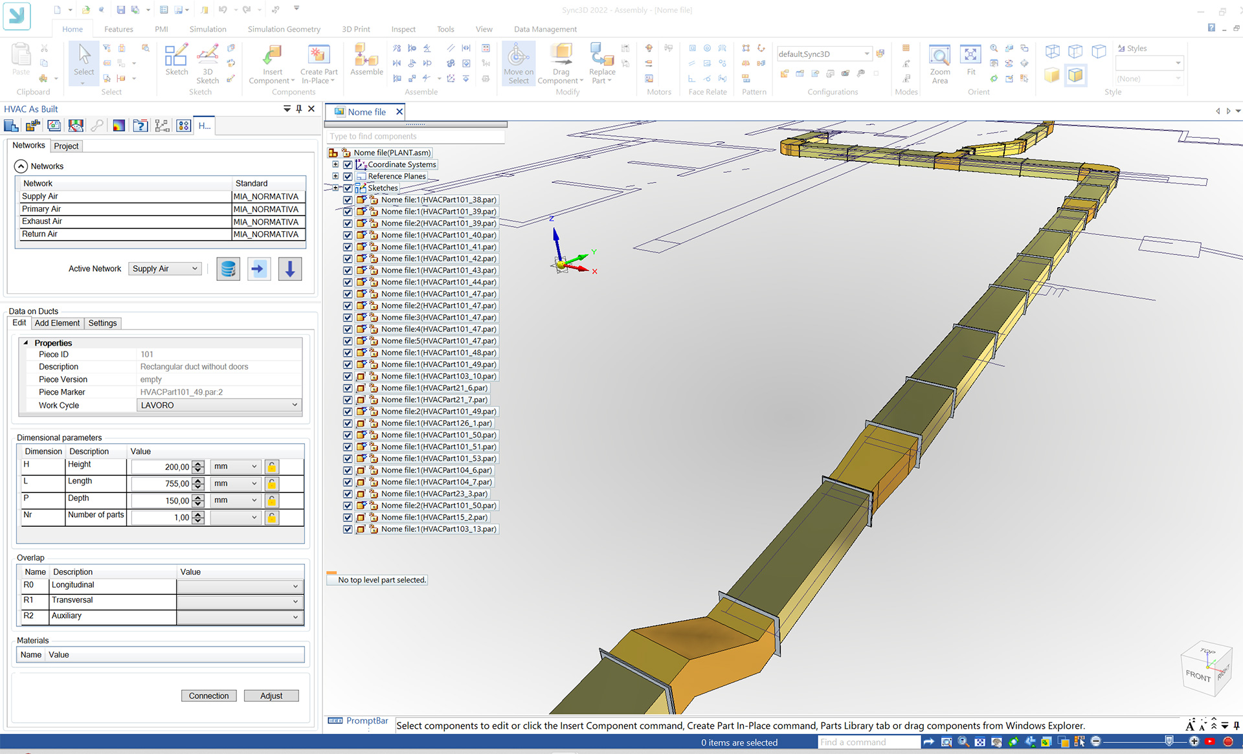Start a 3D Sketch
Image resolution: width=1243 pixels, height=754 pixels.
[x=207, y=63]
